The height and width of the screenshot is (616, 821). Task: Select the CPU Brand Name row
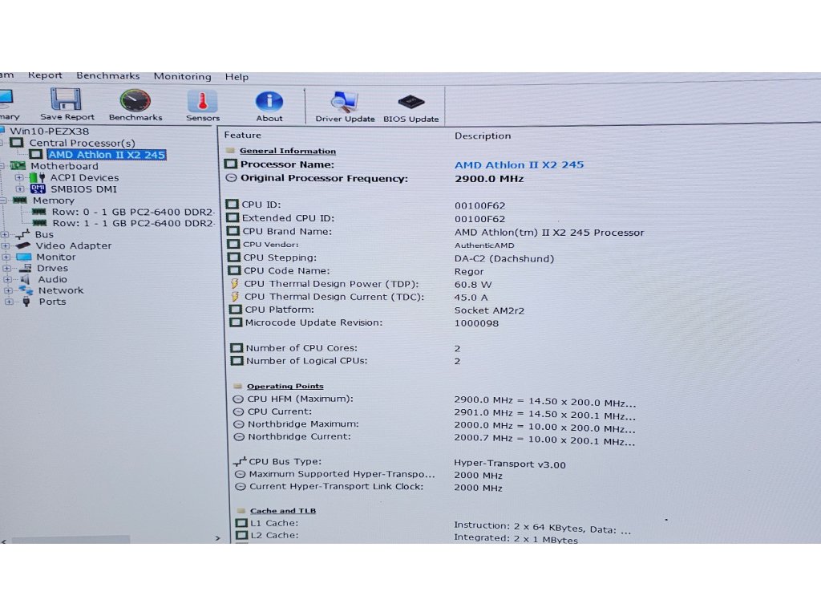pos(435,232)
